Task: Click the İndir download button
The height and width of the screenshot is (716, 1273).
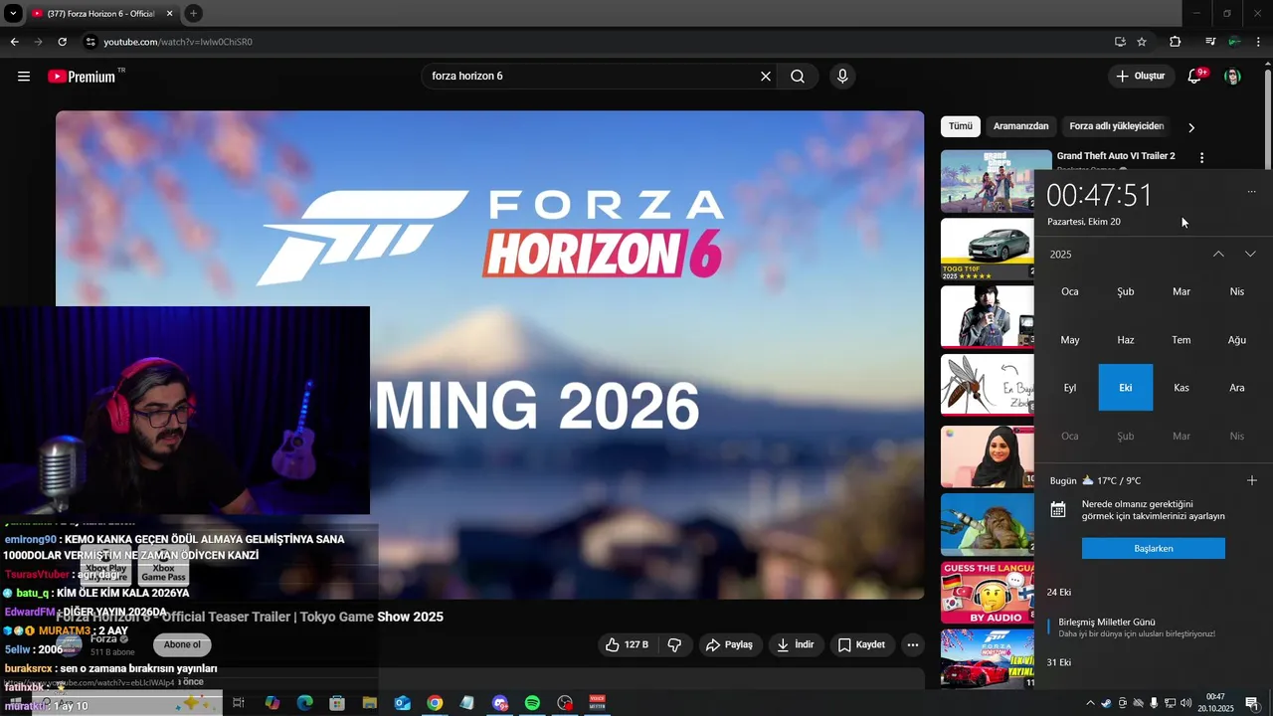Action: (x=796, y=644)
